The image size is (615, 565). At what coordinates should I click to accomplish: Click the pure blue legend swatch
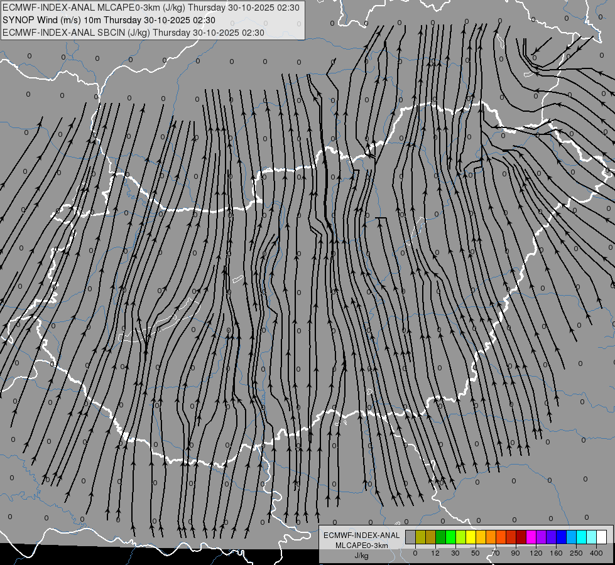click(561, 537)
